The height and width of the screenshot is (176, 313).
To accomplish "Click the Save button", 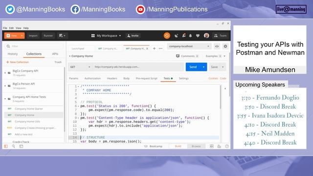I will click(x=214, y=67).
